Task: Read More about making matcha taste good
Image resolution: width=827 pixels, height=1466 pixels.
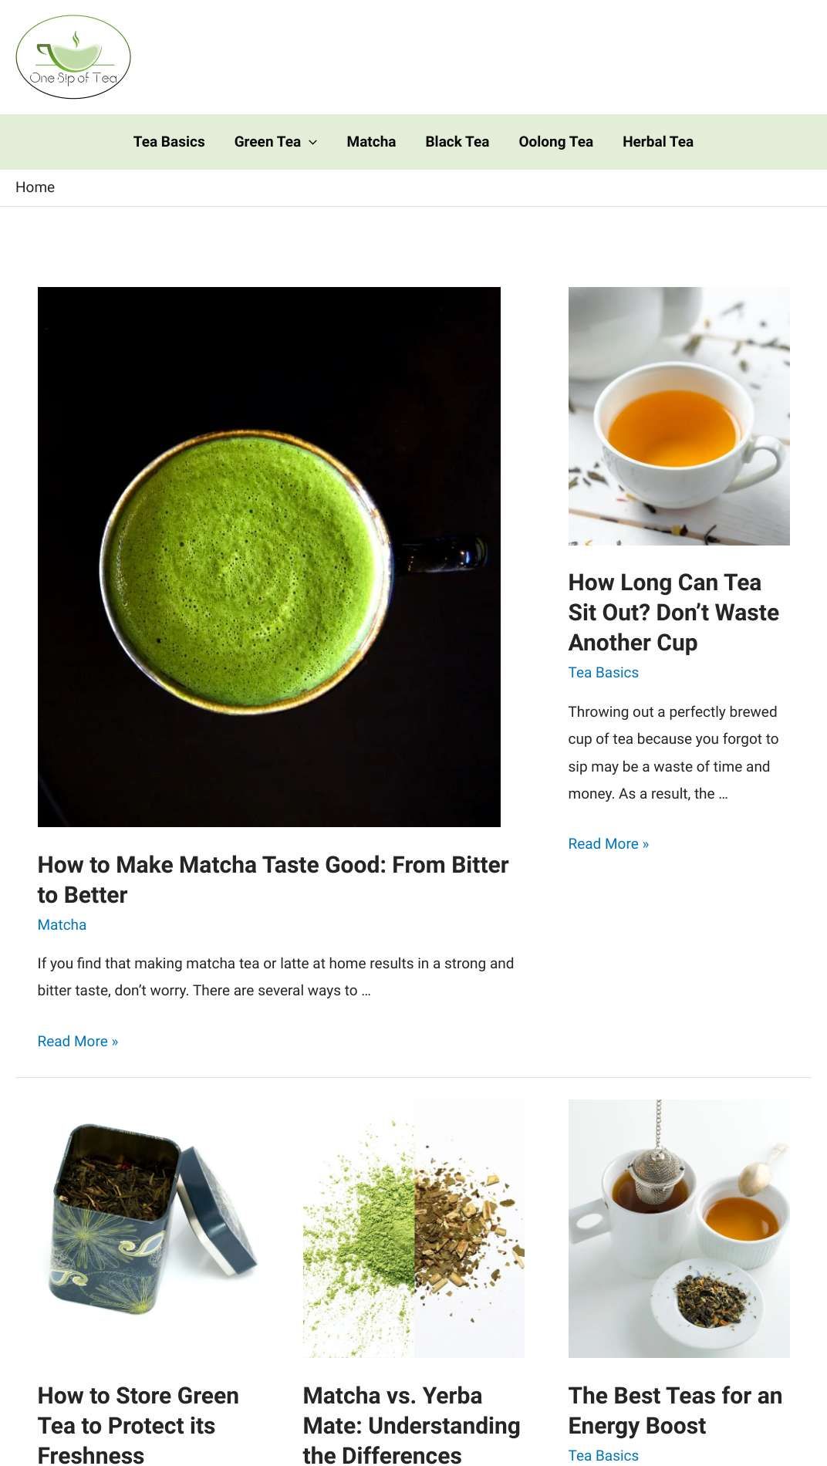Action: (x=78, y=1042)
